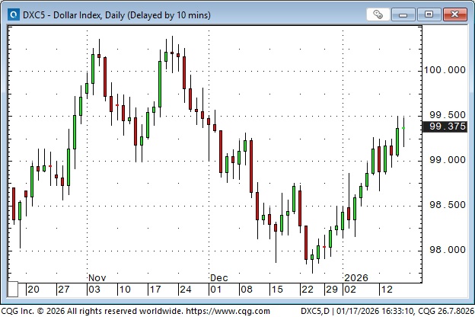Click the Nov month label on time axis
The height and width of the screenshot is (317, 475).
[x=97, y=278]
